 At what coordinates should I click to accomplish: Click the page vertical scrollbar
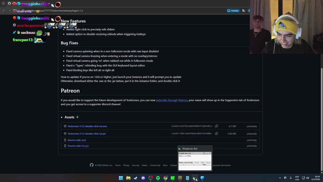pyautogui.click(x=321, y=119)
